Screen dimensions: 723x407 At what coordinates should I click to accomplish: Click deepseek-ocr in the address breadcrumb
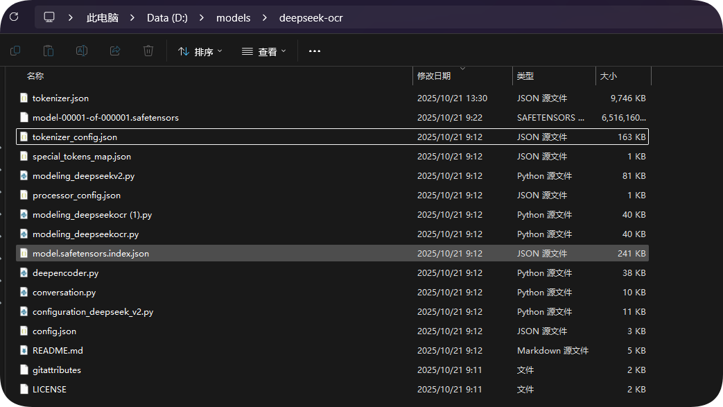311,18
